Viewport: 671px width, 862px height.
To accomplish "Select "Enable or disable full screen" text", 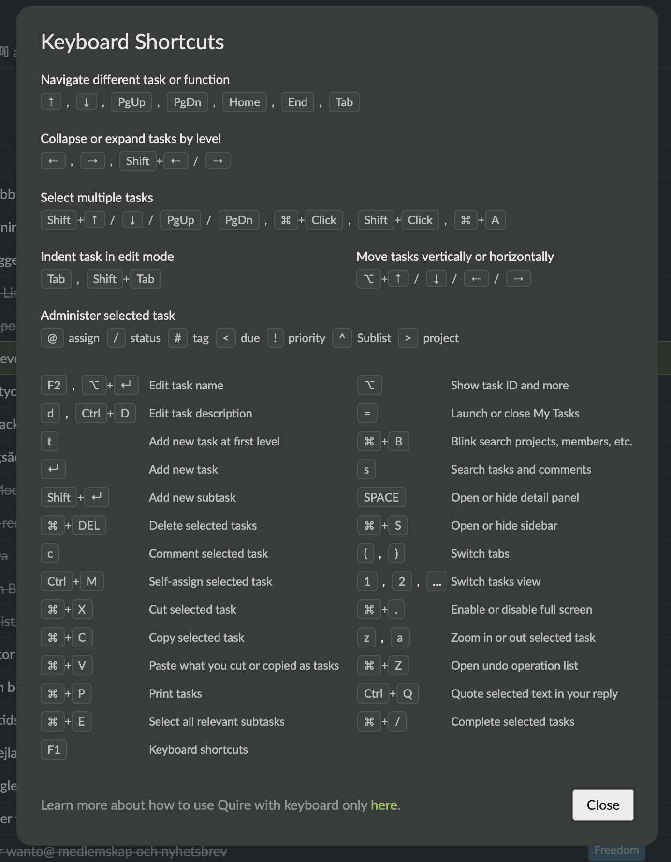I will coord(522,609).
